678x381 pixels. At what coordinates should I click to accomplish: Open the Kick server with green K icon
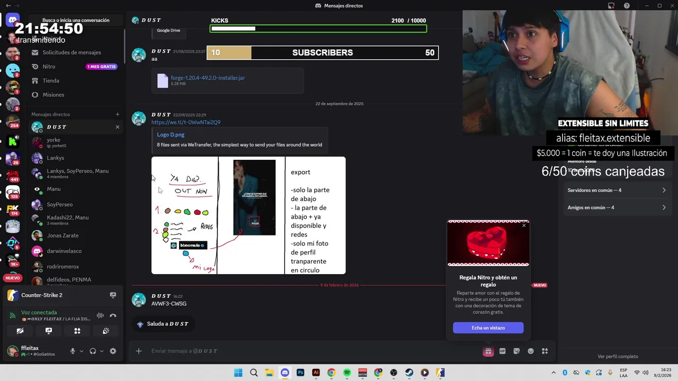pos(13,141)
